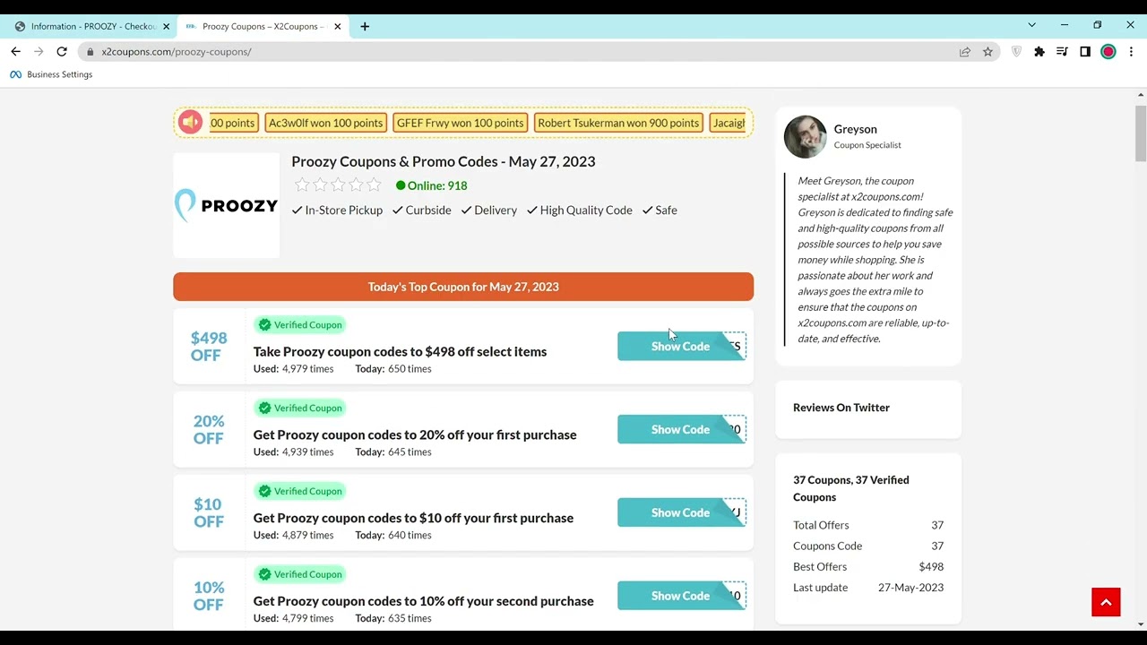Open a new browser tab
The image size is (1147, 645).
point(365,26)
